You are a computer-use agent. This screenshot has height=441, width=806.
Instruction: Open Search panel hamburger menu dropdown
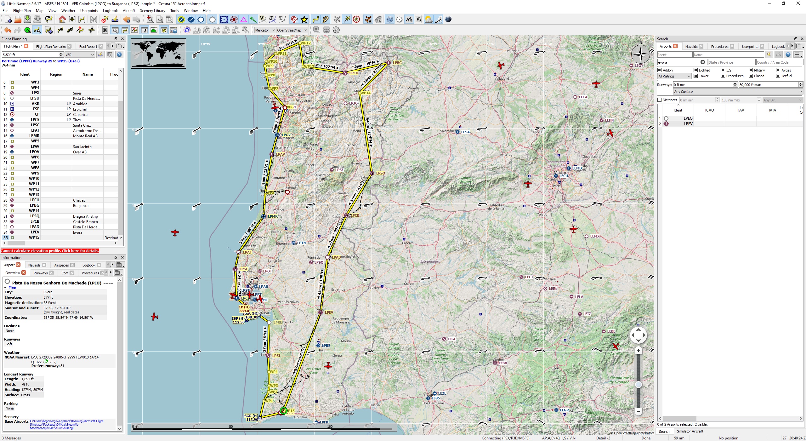point(798,54)
